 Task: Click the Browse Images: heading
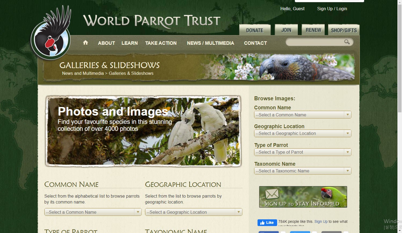click(274, 98)
